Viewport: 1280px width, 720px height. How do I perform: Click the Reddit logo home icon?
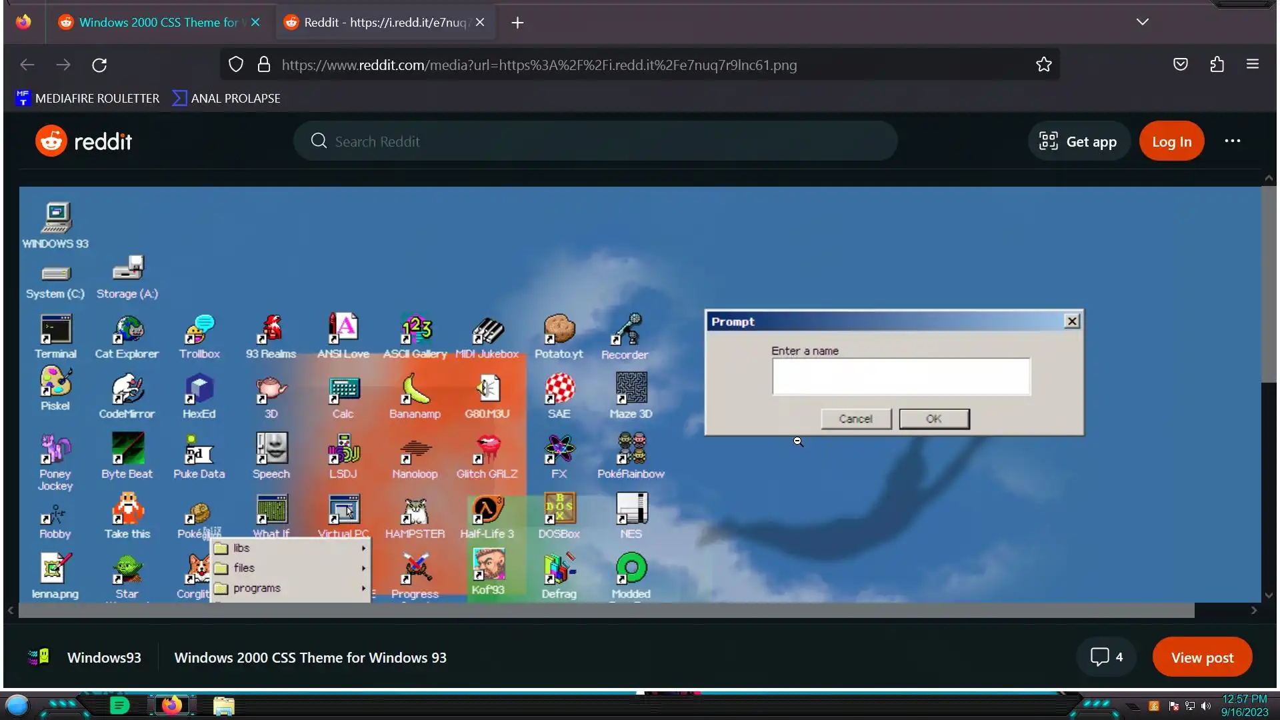click(51, 141)
